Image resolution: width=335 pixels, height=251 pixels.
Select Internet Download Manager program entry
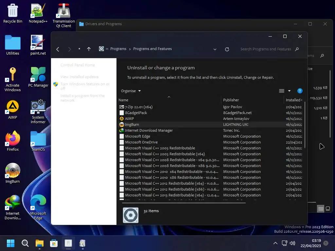tap(210, 130)
